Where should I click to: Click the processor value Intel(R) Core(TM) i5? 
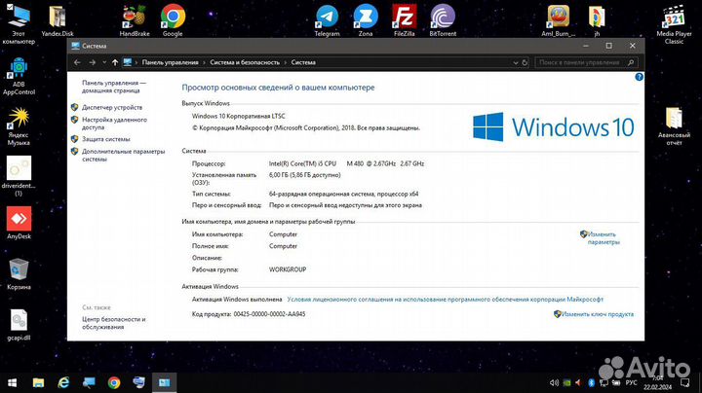pos(346,163)
